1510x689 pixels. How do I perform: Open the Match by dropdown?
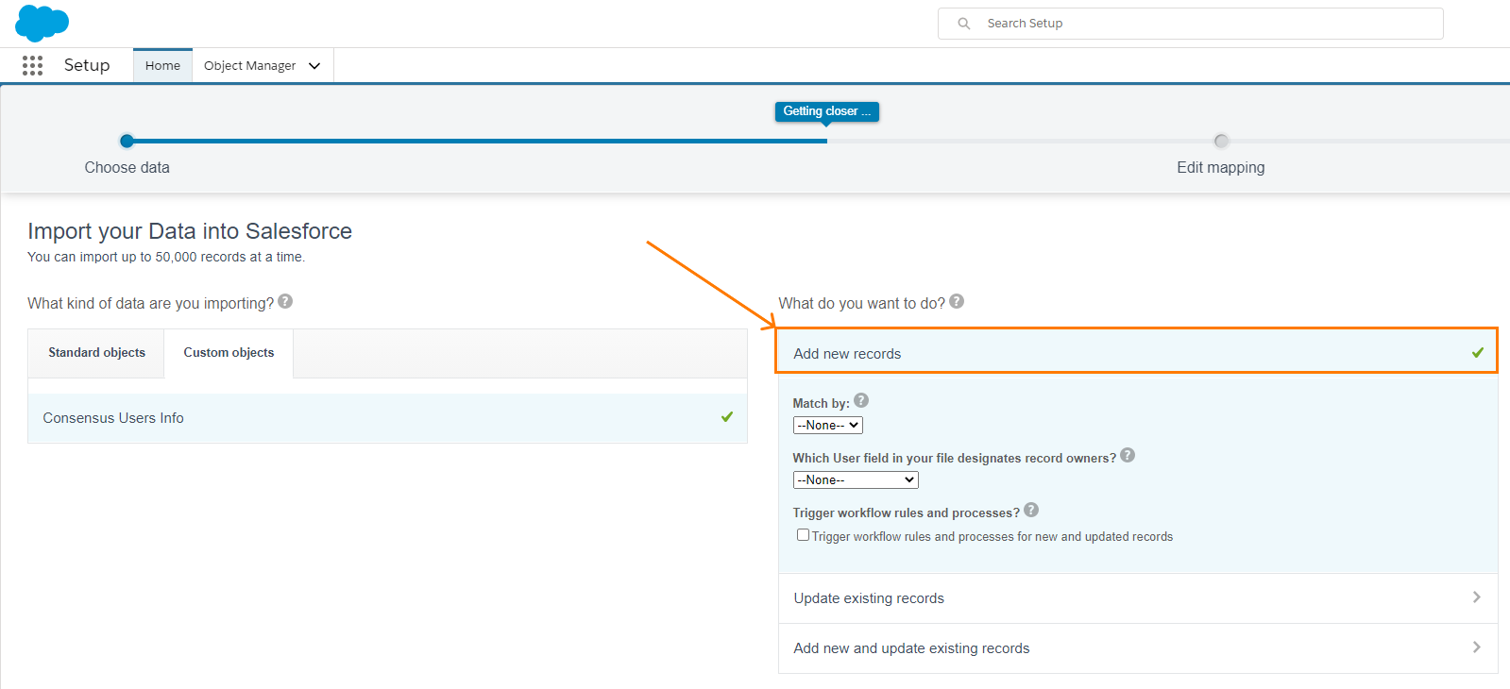click(x=828, y=426)
